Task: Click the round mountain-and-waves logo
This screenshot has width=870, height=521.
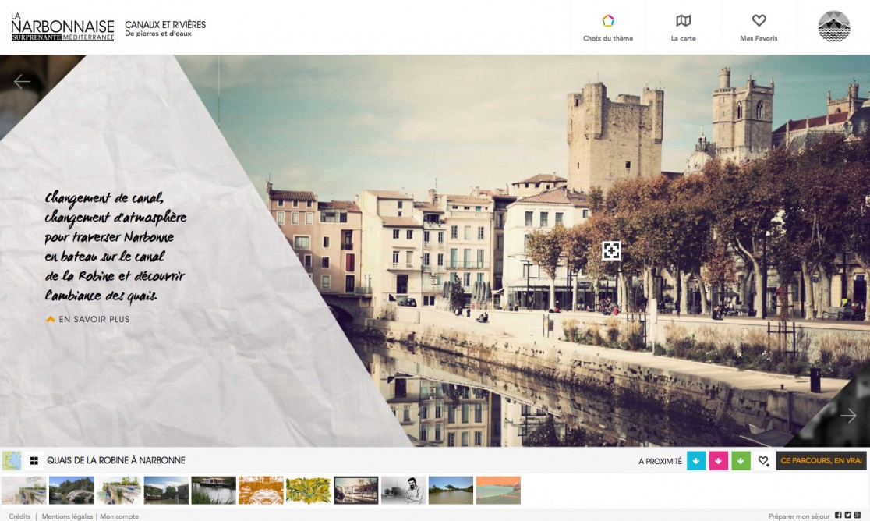Action: (x=833, y=27)
